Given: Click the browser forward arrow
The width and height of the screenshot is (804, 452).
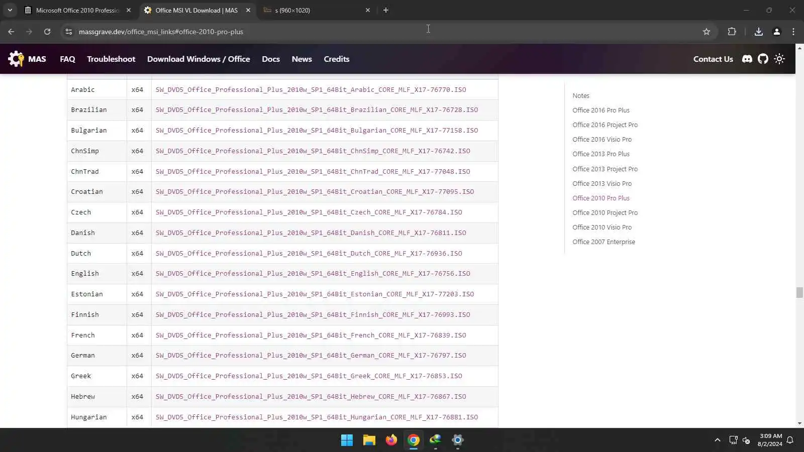Looking at the screenshot, I should click(x=29, y=32).
